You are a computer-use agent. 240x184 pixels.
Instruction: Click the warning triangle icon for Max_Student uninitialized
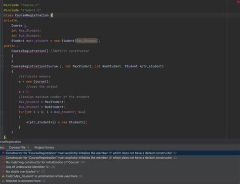3,176
